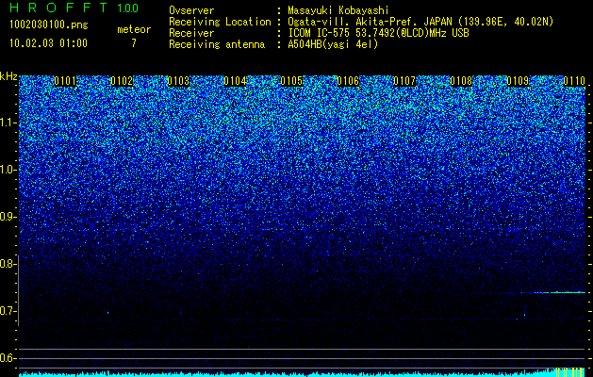Click the A504HB(yagi 4el) antenna text

coord(333,44)
